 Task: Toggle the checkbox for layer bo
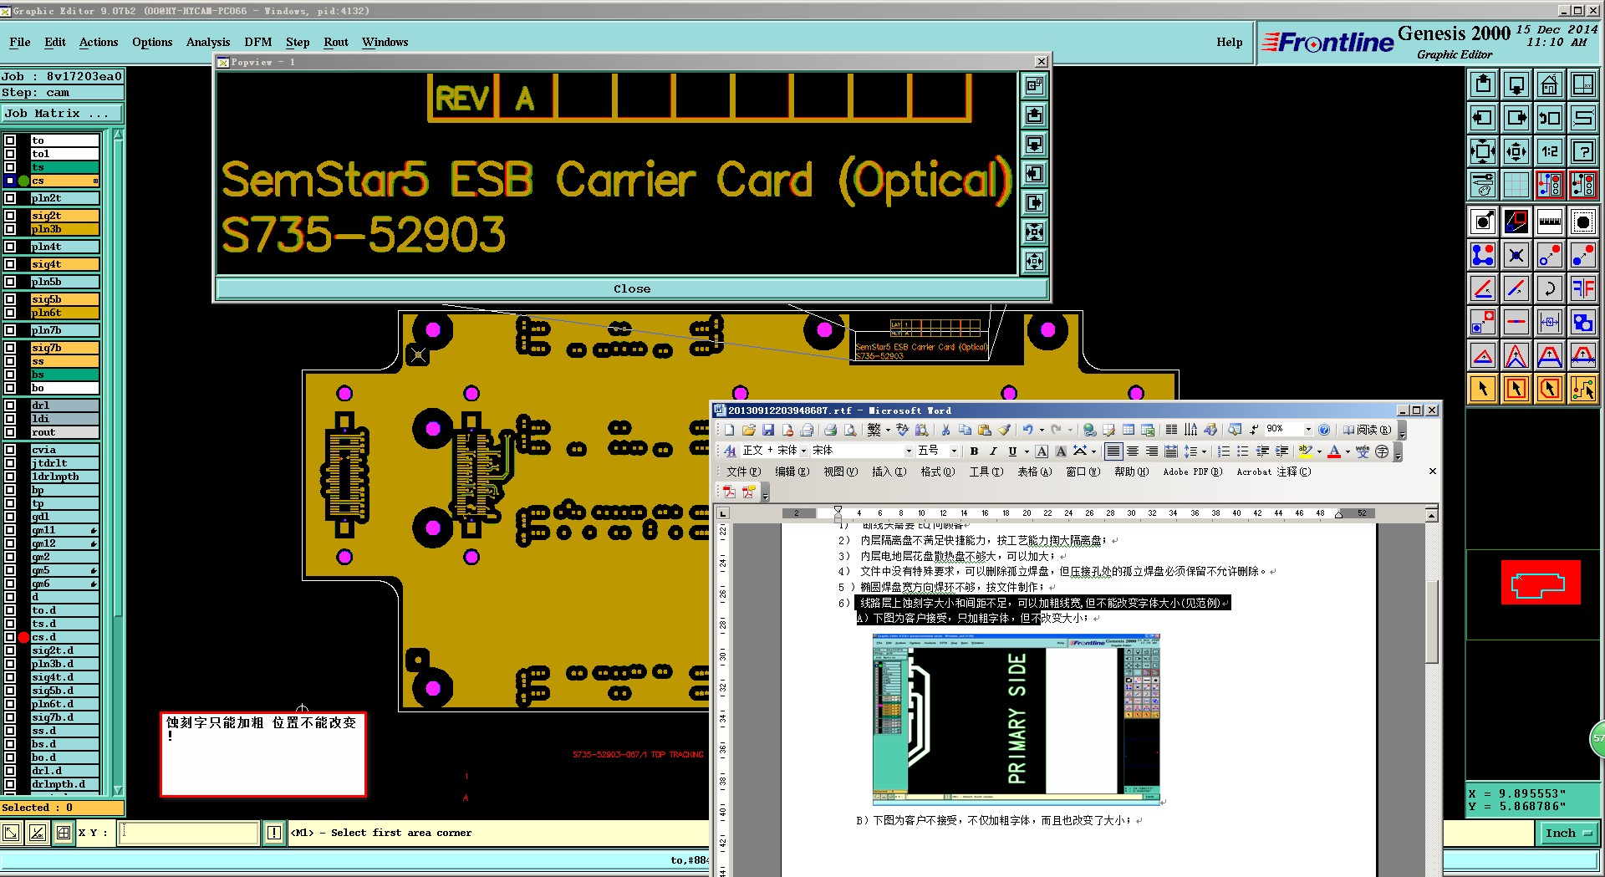10,388
